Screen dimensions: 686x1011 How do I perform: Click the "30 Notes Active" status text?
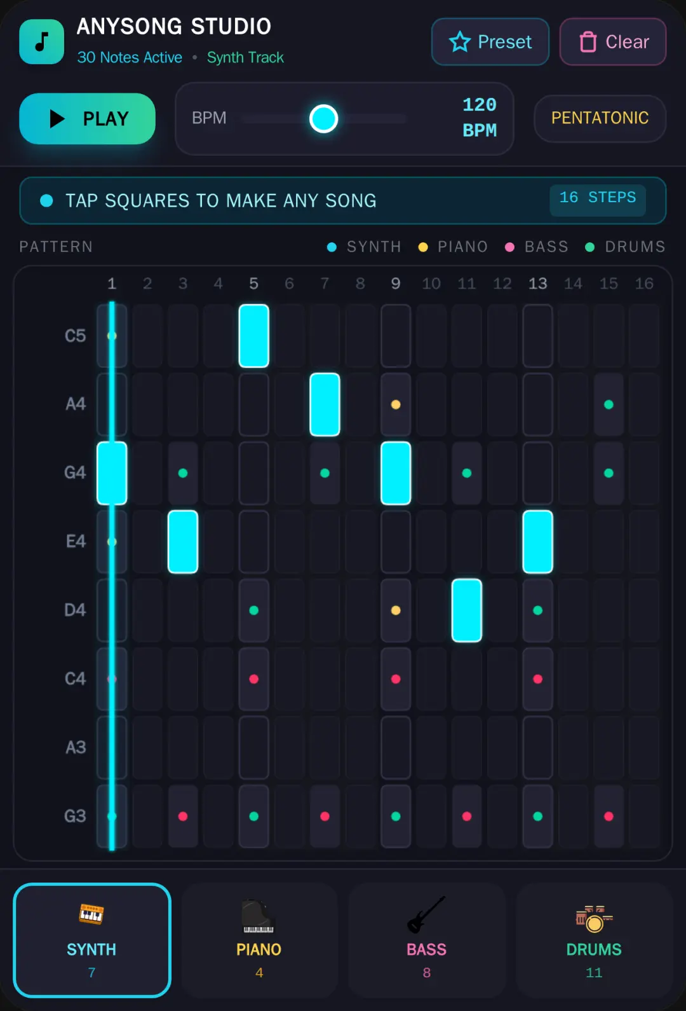tap(130, 57)
